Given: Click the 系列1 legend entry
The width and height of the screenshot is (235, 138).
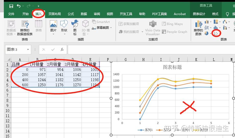Looking at the screenshot, I should (145, 130).
